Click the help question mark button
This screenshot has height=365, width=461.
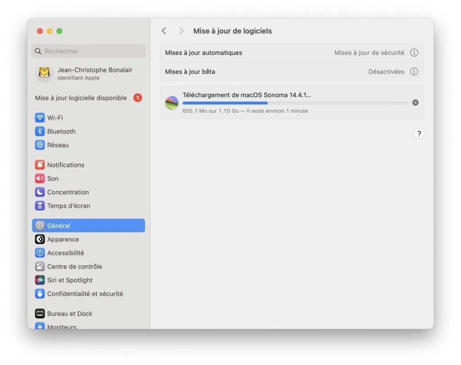tap(419, 134)
